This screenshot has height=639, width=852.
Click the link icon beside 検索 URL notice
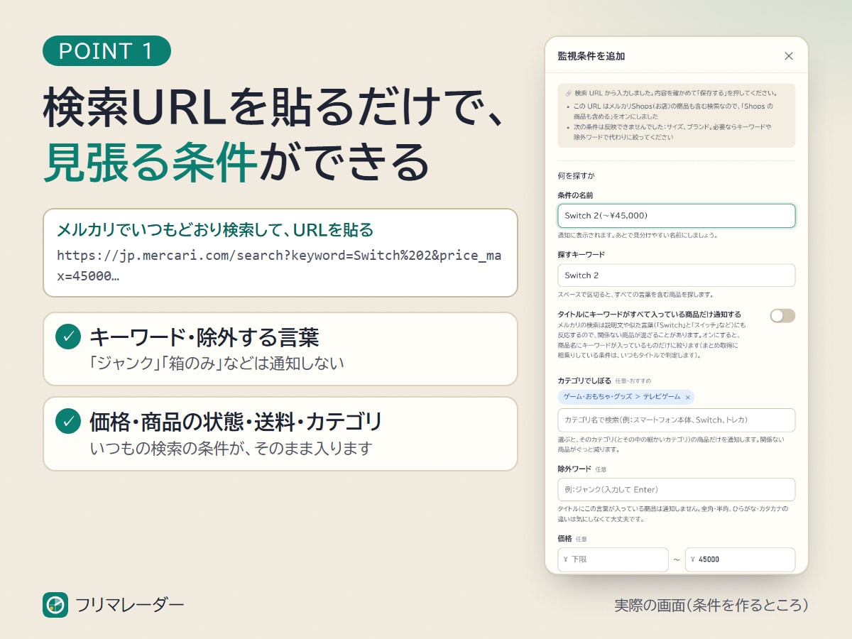coord(569,93)
